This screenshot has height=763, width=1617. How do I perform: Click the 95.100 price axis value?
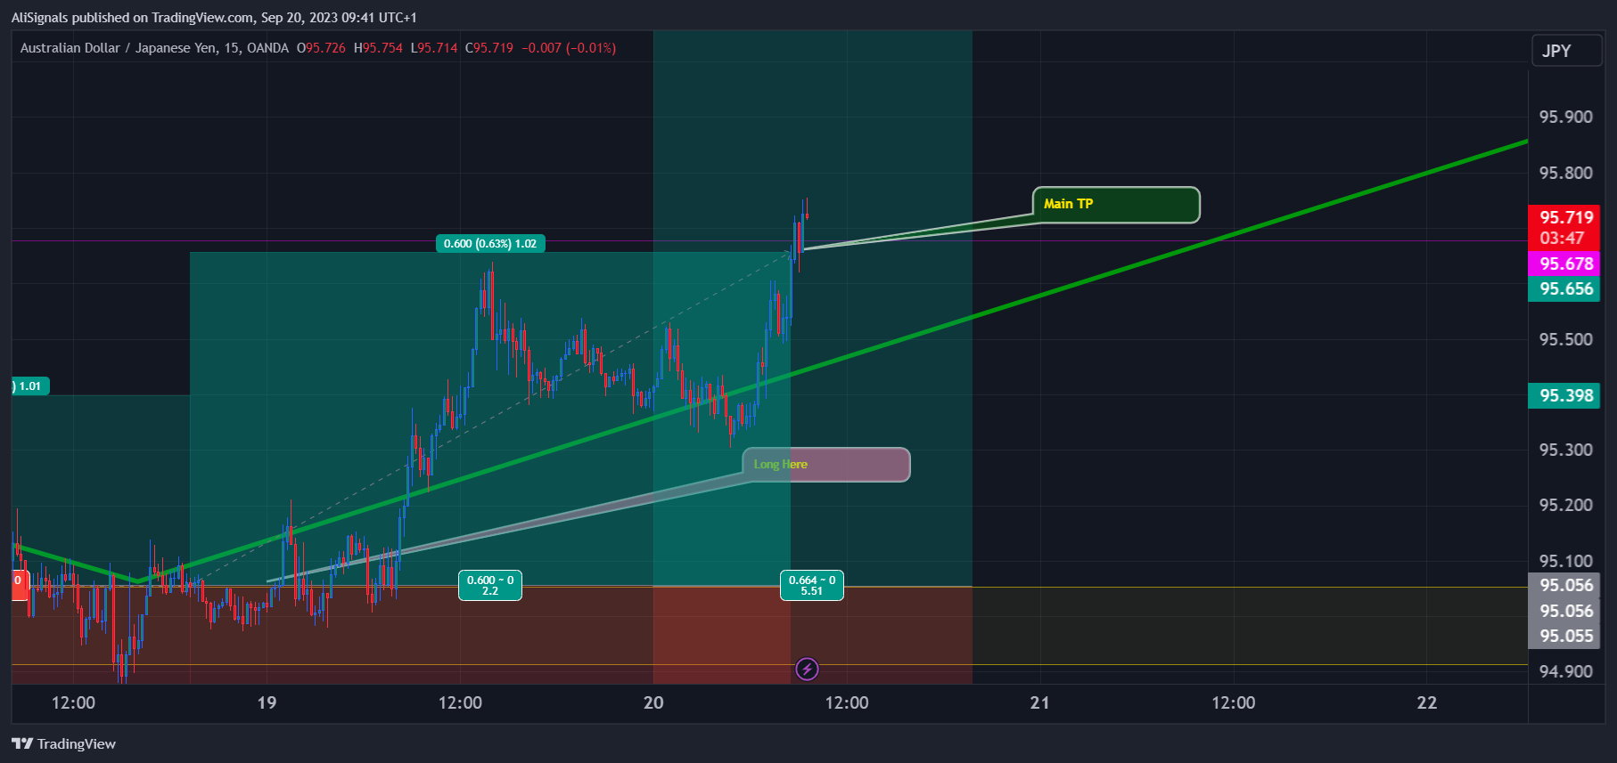point(1565,561)
